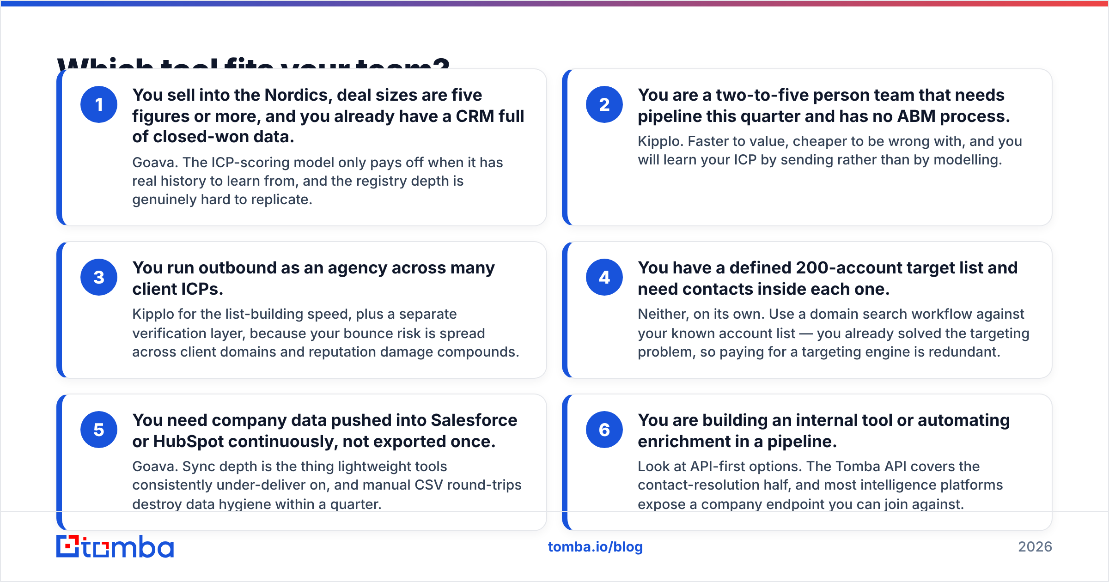The image size is (1109, 582).
Task: Click the Kipplo faster to value description
Action: (829, 151)
